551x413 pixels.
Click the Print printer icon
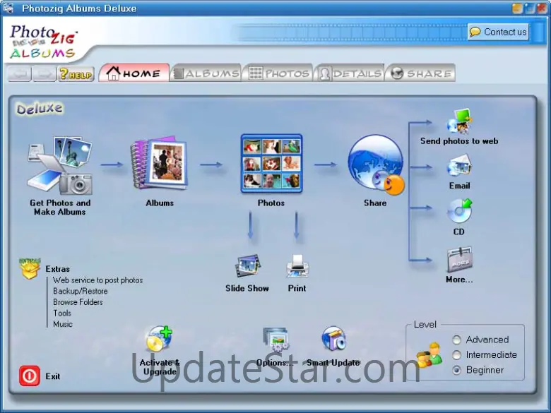pos(297,266)
